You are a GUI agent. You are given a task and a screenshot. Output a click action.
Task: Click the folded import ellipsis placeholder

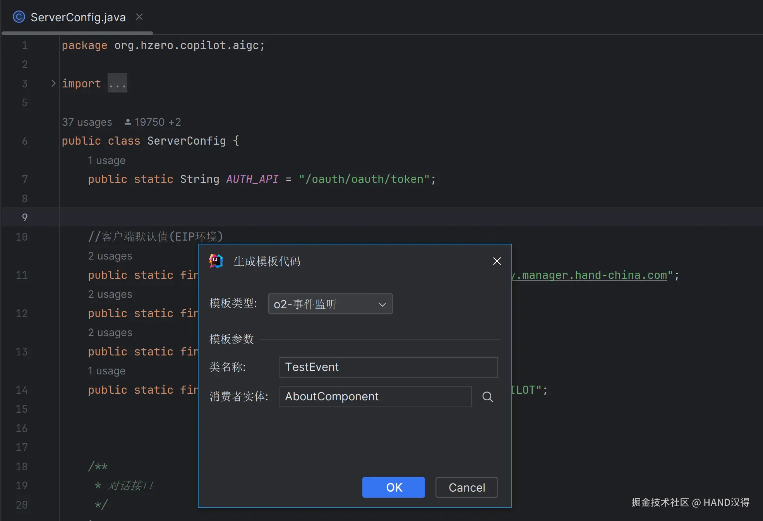coord(117,83)
